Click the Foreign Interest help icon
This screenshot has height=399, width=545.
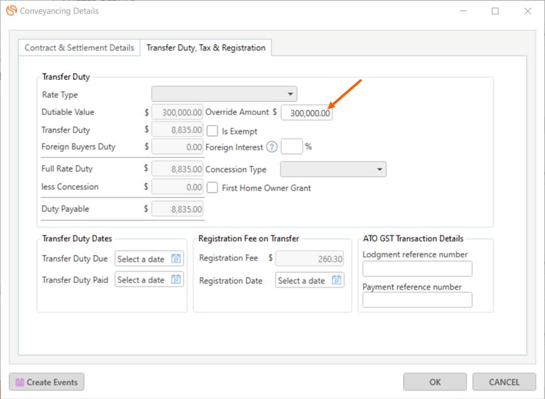(272, 147)
